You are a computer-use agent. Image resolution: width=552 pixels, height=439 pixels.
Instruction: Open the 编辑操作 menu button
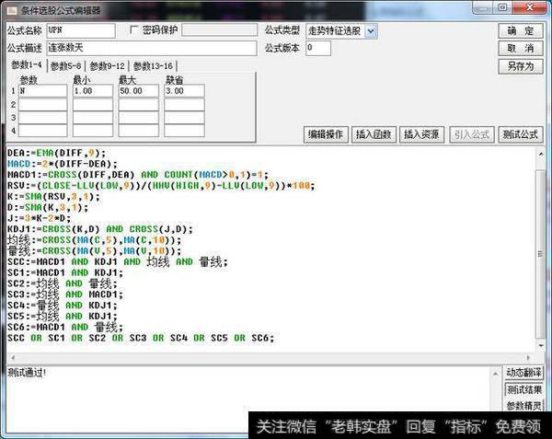point(326,134)
